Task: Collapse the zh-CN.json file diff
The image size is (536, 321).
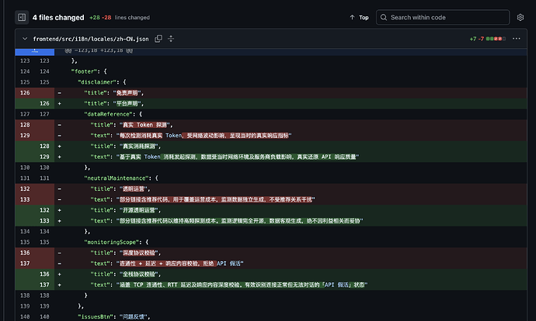Action: (x=25, y=39)
